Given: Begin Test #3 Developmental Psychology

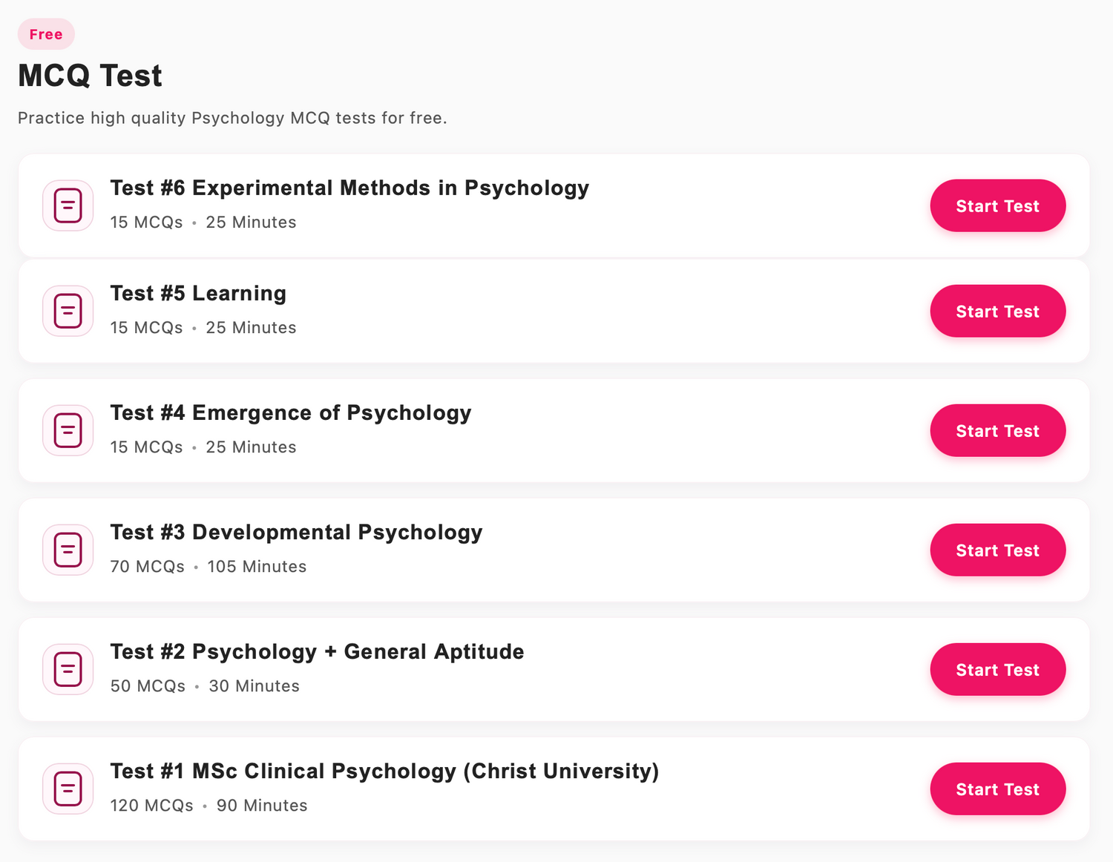Looking at the screenshot, I should (x=997, y=550).
